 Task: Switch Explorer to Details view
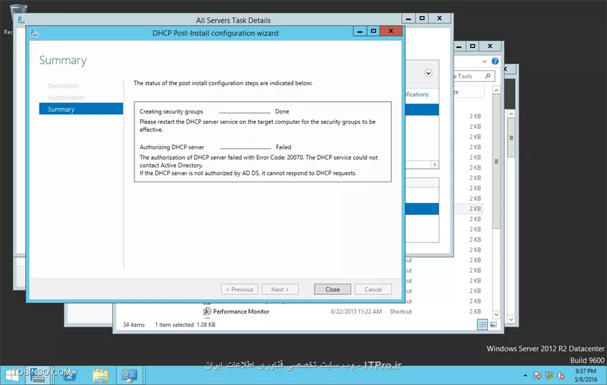point(483,325)
